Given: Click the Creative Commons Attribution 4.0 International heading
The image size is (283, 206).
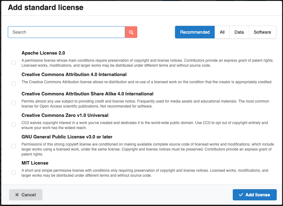Looking at the screenshot, I should (x=74, y=74).
